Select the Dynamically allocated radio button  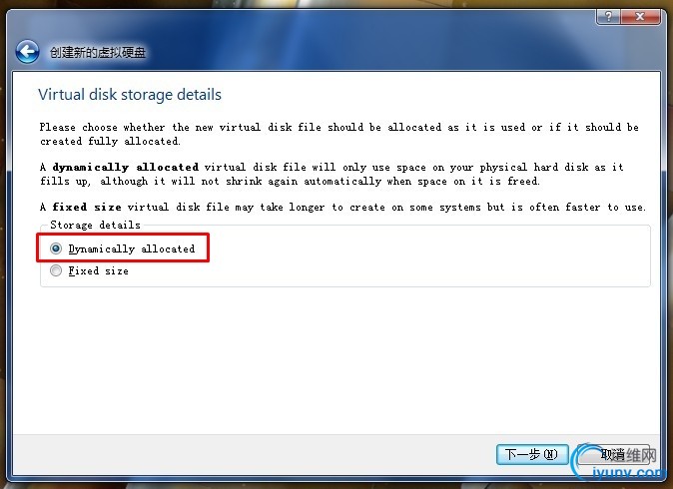[x=56, y=248]
